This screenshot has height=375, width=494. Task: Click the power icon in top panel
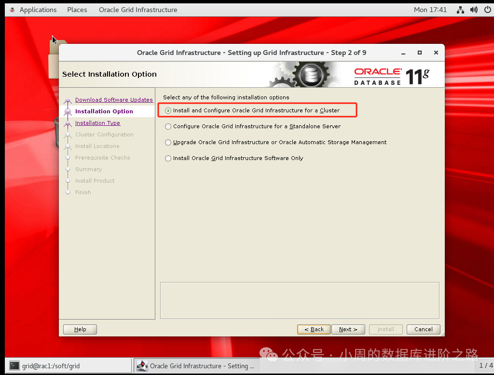487,10
